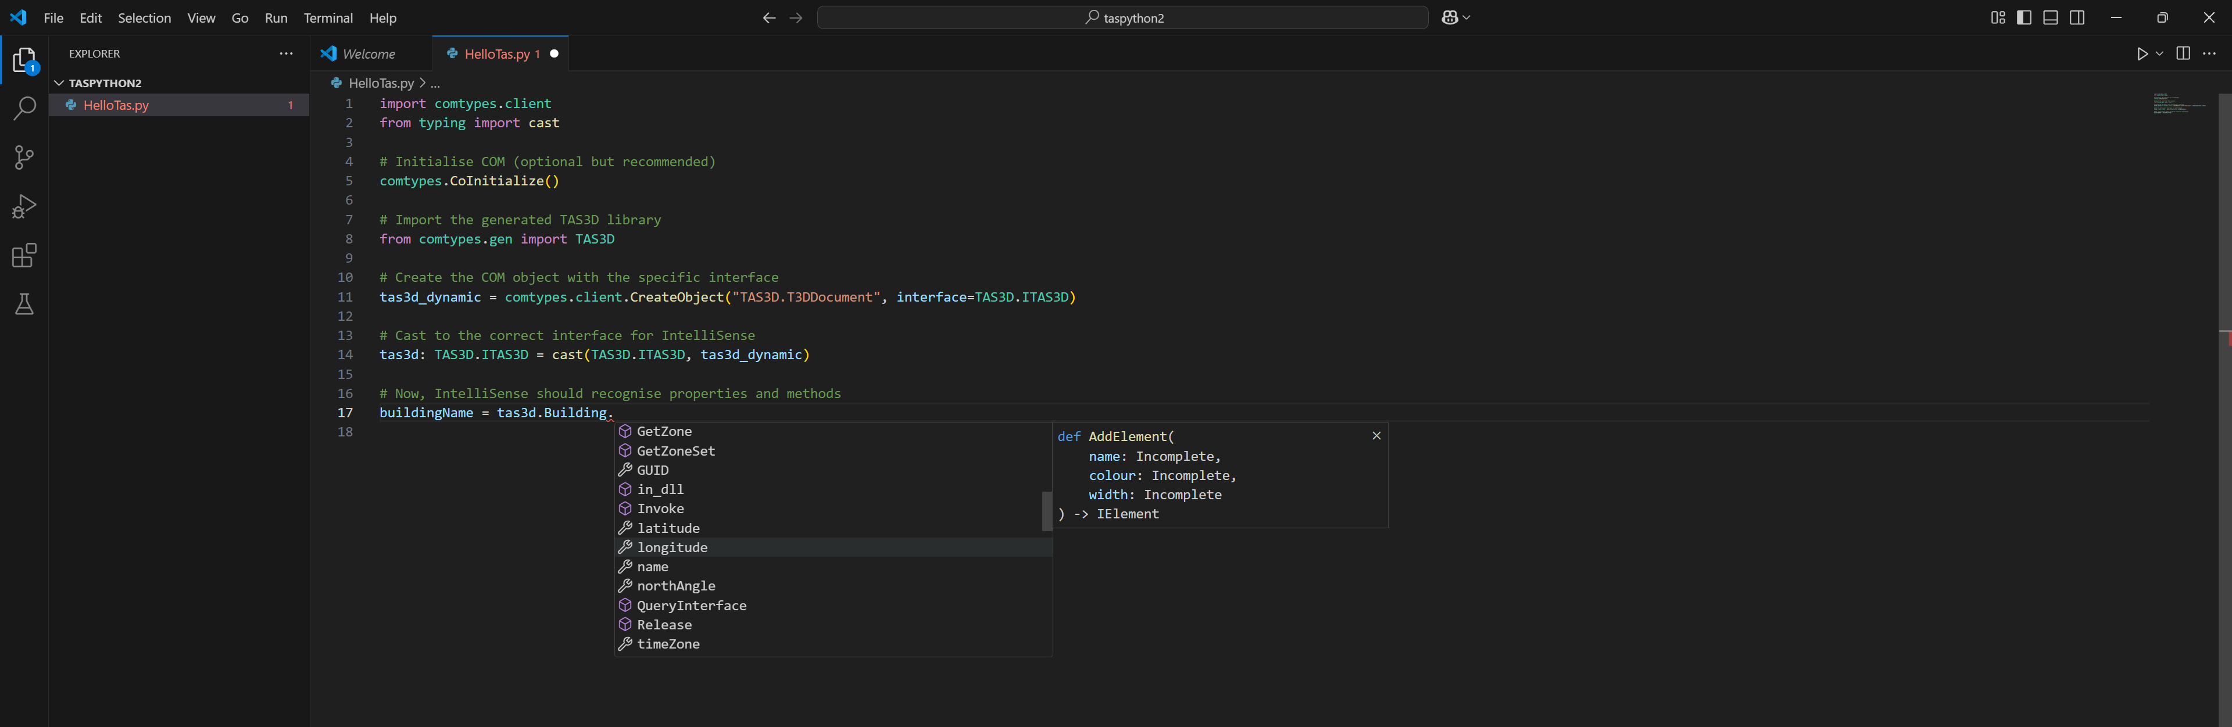Select longitude property suggestion
Screen dimensions: 2232x727
click(x=834, y=547)
